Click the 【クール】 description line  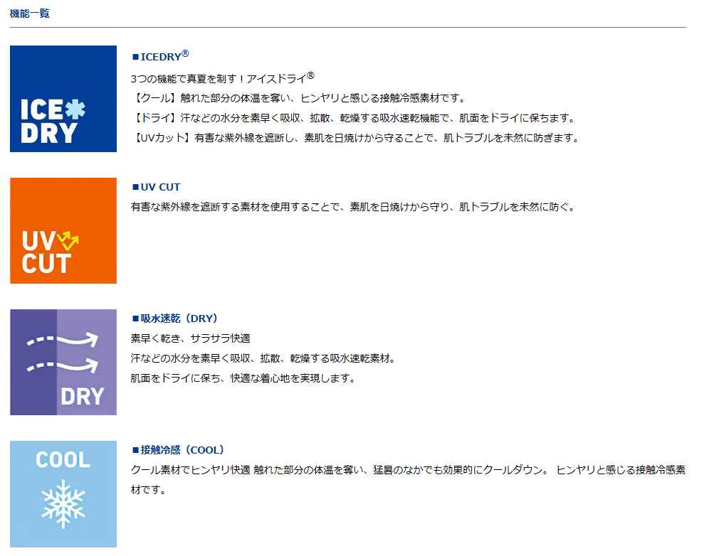[300, 98]
